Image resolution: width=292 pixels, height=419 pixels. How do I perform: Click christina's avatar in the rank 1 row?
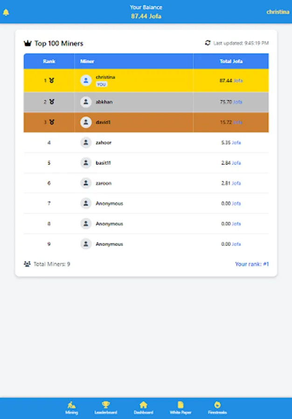click(x=86, y=80)
